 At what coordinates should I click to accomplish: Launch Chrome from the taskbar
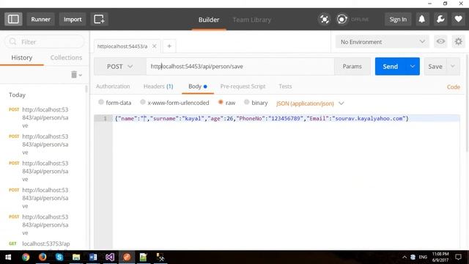point(26,257)
